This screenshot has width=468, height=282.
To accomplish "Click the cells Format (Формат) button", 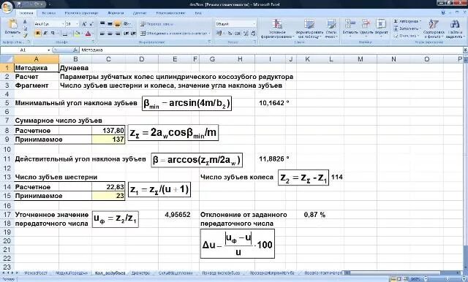I will click(x=381, y=28).
